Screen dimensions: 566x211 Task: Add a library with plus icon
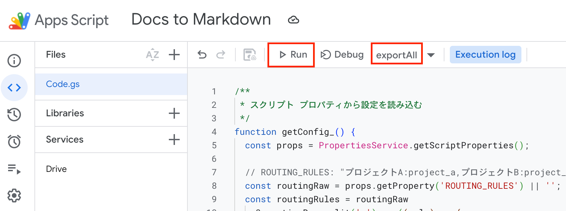tap(174, 113)
